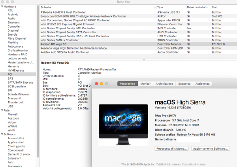Select the Intel USB xHCI Host Controller row
237x167 pixels.
point(138,36)
